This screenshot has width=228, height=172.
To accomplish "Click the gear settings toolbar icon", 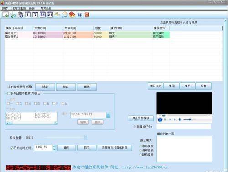I will click(x=21, y=15).
